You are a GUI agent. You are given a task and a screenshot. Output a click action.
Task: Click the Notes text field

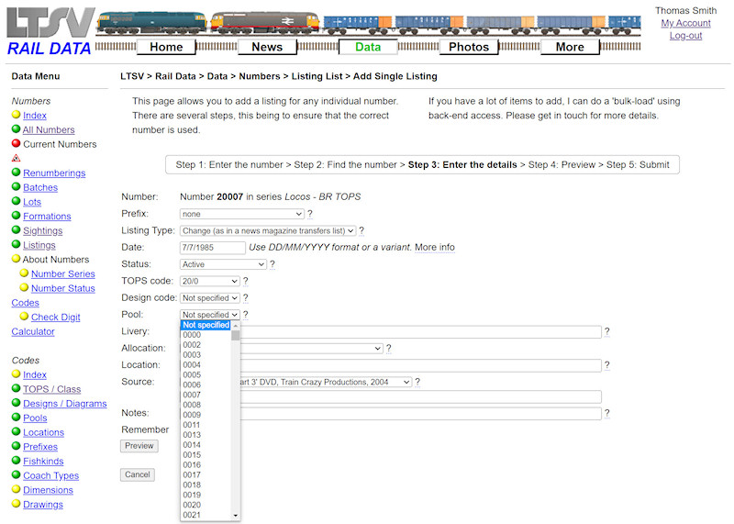421,414
